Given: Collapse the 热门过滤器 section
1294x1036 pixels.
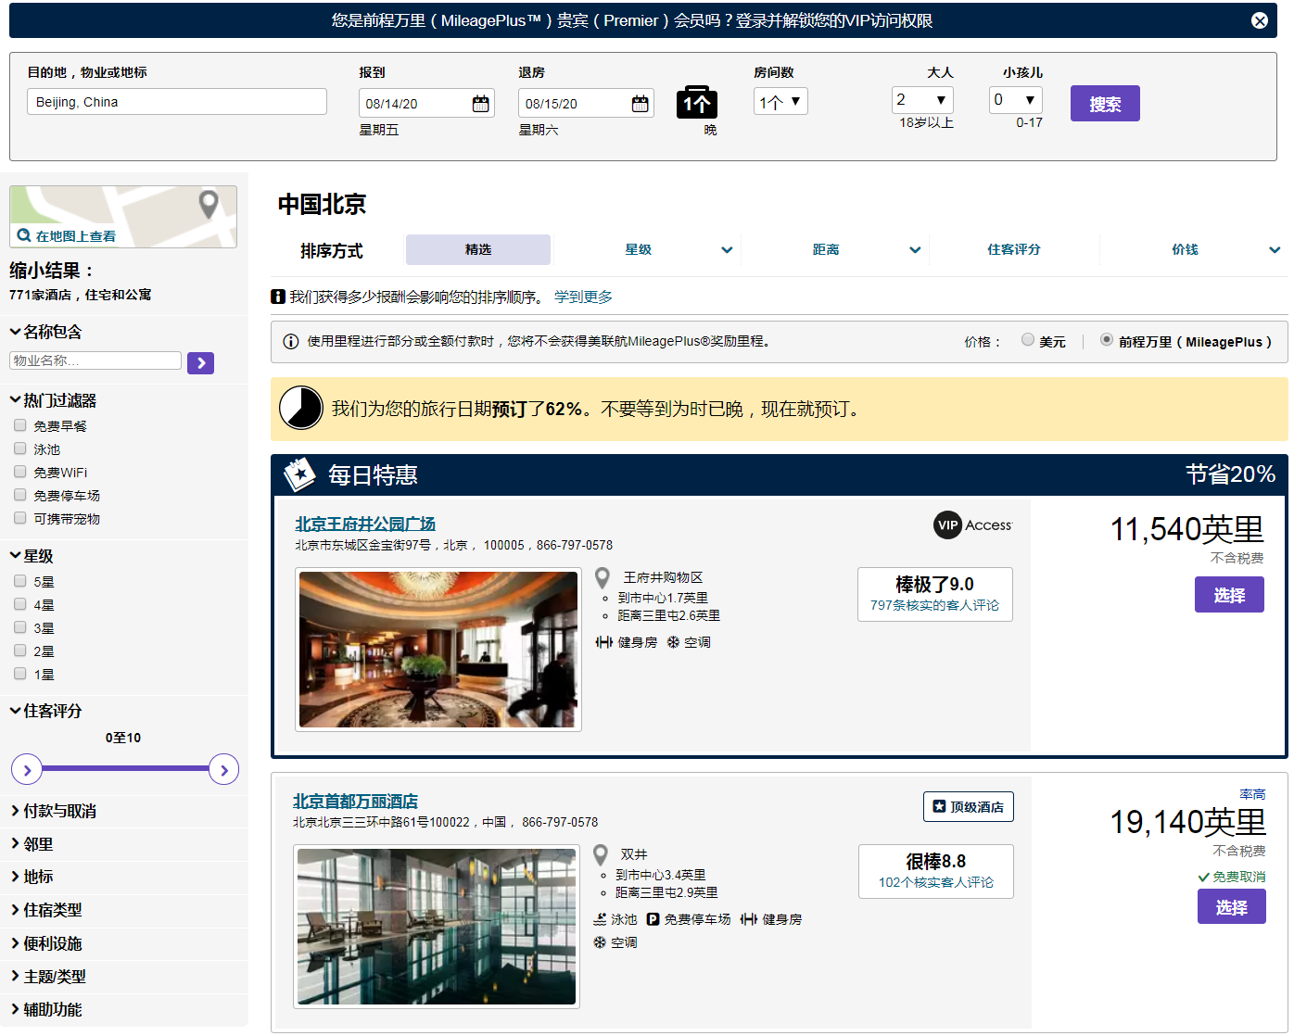Looking at the screenshot, I should tap(54, 400).
